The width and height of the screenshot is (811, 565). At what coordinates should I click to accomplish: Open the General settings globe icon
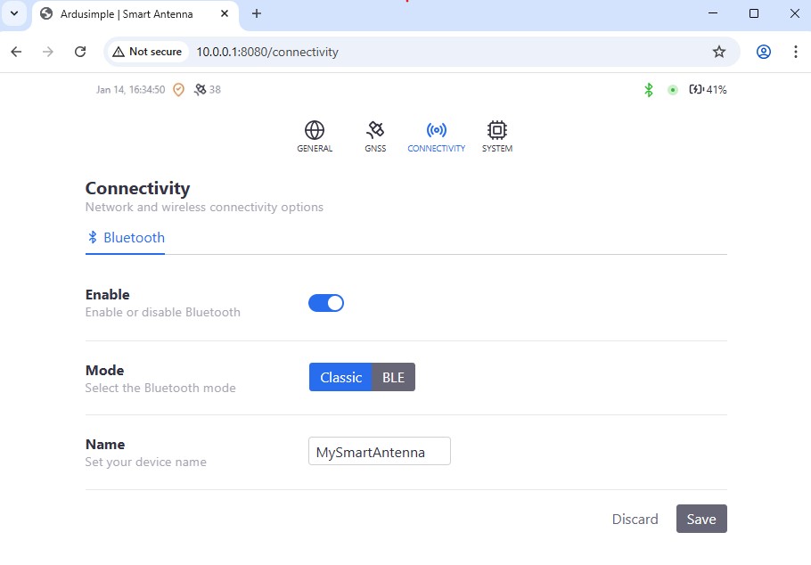tap(315, 130)
